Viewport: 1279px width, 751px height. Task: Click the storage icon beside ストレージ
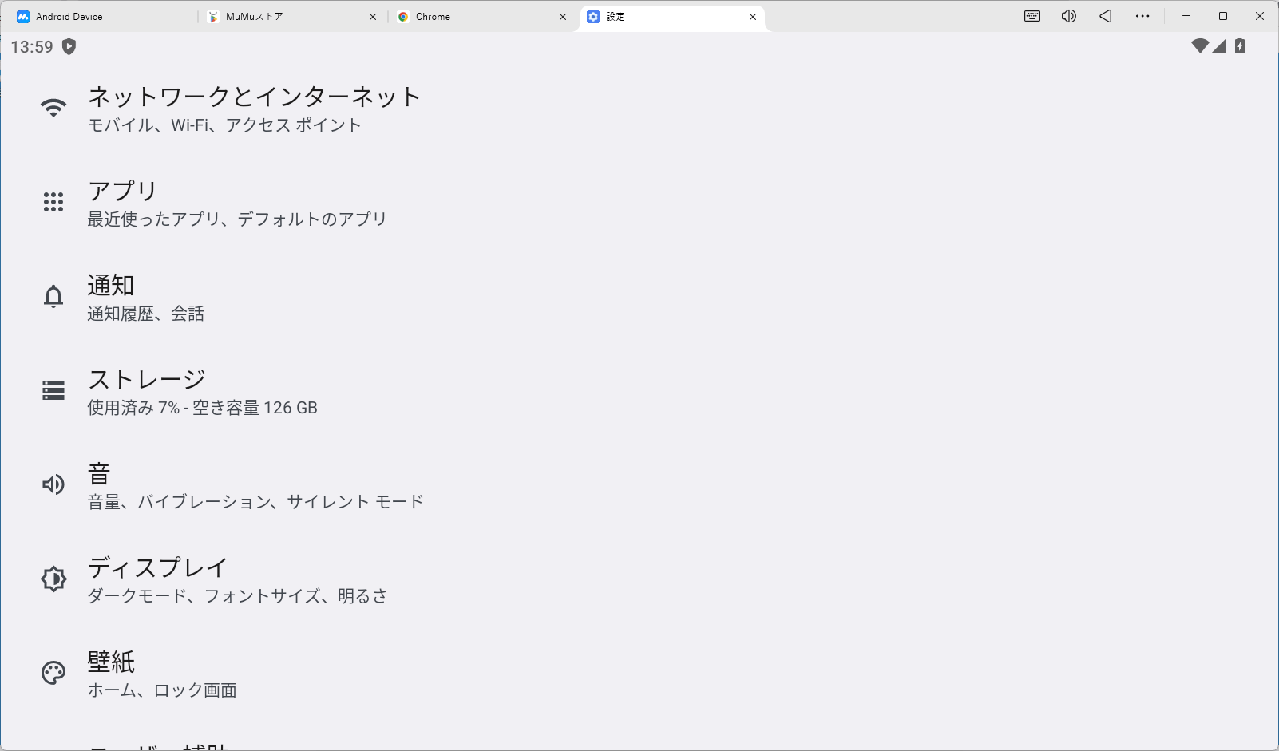[53, 390]
